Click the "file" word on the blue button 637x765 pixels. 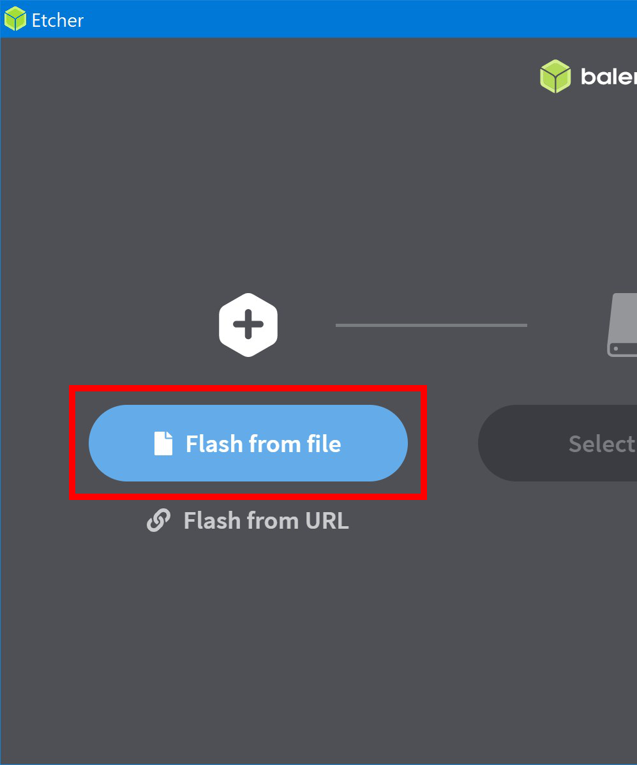[324, 444]
